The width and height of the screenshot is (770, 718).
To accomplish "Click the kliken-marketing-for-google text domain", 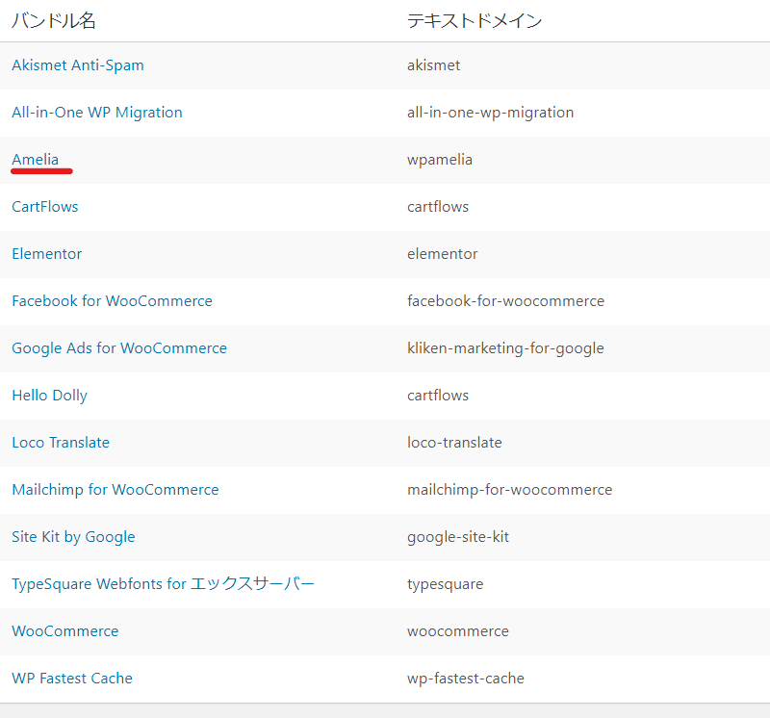I will [505, 348].
